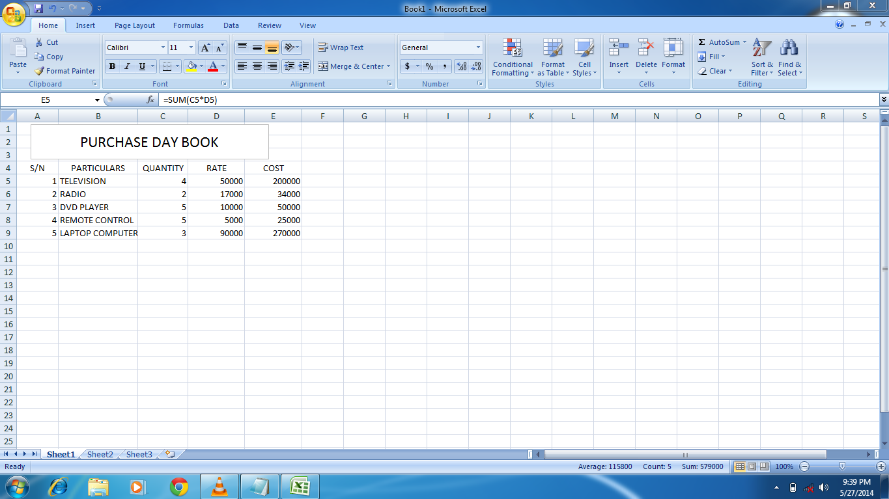Open the font name dropdown showing Calibri
The image size is (889, 499).
coord(163,47)
